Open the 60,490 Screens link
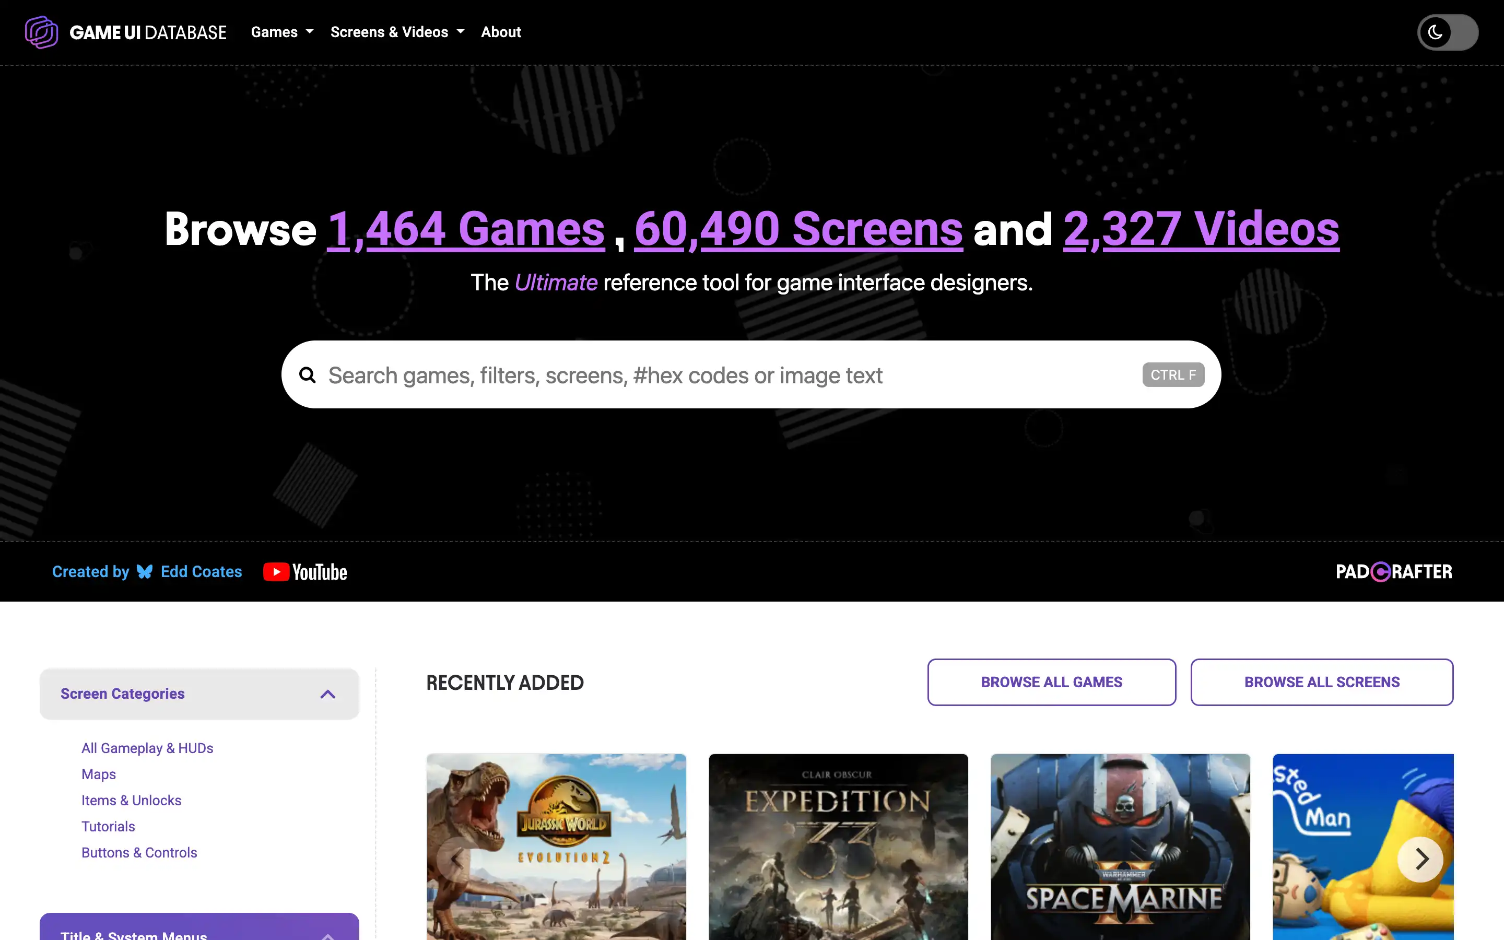The height and width of the screenshot is (940, 1504). point(798,229)
